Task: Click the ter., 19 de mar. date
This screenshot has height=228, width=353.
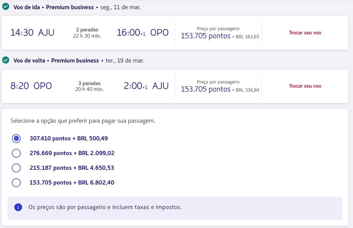Action: [125, 61]
